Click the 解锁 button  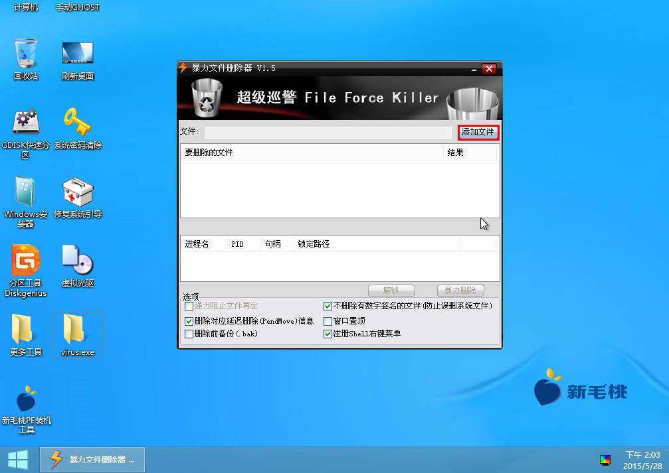pos(391,291)
